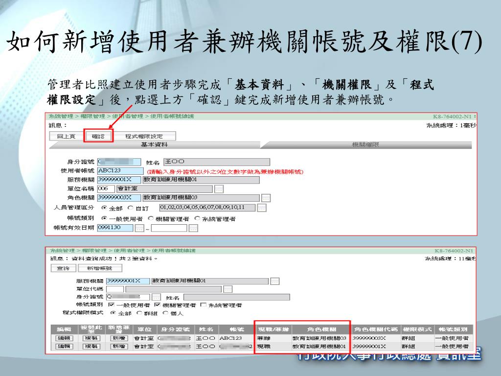Image resolution: width=501 pixels, height=376 pixels.
Task: Switch to the 基本資料 tab
Action: (155, 145)
